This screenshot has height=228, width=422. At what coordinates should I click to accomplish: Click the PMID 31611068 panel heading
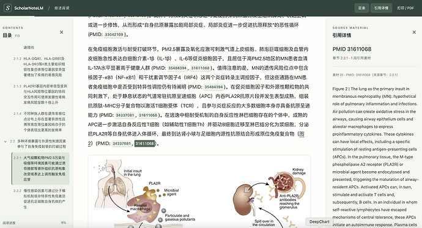tap(352, 49)
